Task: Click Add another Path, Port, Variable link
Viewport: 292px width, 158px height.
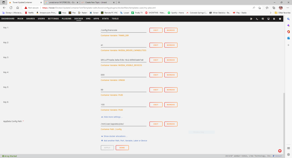Action: 124,141
